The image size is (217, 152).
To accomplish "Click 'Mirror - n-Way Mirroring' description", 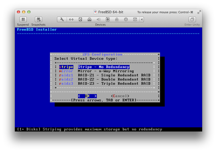I will click(x=106, y=71).
